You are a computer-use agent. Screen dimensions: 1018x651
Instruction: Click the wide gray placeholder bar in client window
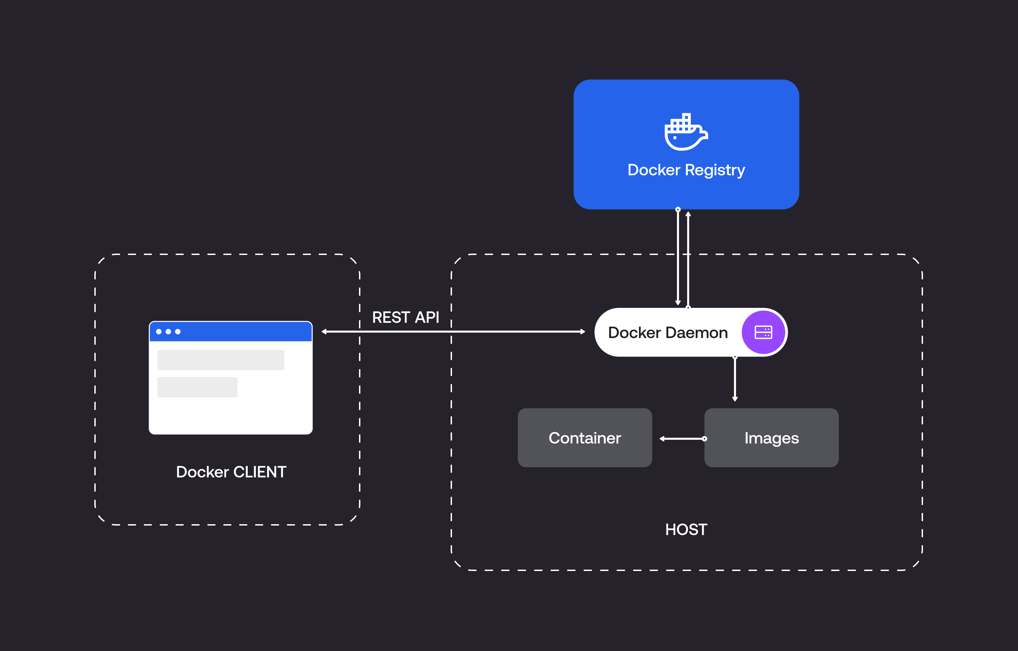[221, 360]
